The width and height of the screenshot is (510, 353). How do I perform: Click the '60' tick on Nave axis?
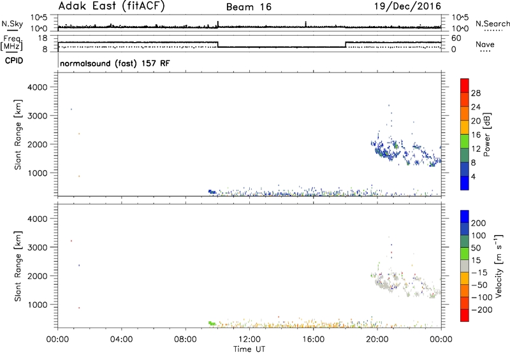456,38
